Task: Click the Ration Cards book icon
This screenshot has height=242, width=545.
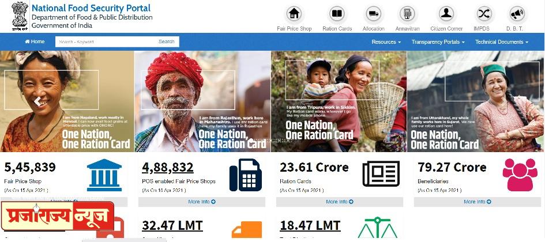Action: point(337,14)
